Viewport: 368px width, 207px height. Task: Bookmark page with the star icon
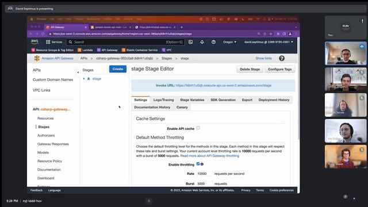(x=271, y=34)
